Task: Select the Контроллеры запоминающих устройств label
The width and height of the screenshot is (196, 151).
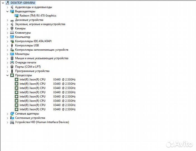Action: point(42,50)
